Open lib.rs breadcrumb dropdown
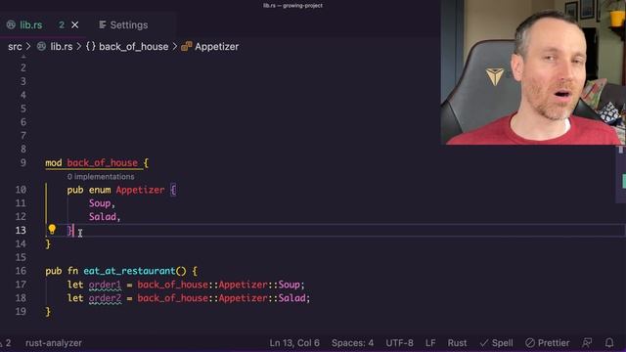Viewport: 626px width, 352px height. click(x=61, y=47)
